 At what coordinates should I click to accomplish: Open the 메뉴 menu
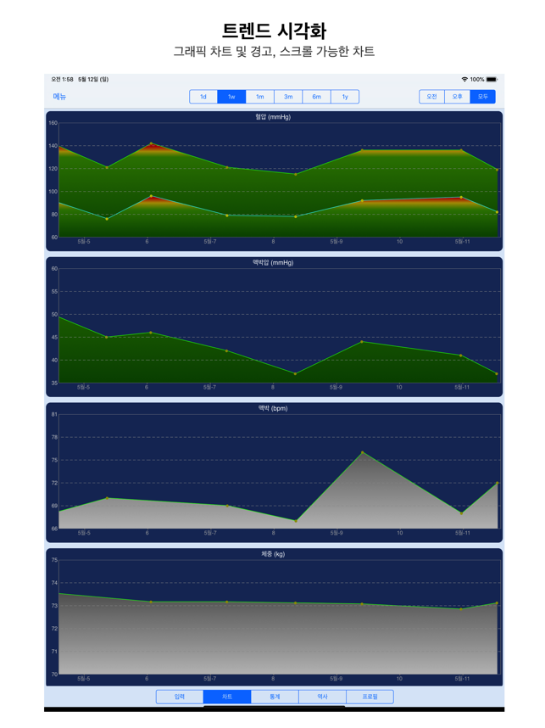click(59, 97)
